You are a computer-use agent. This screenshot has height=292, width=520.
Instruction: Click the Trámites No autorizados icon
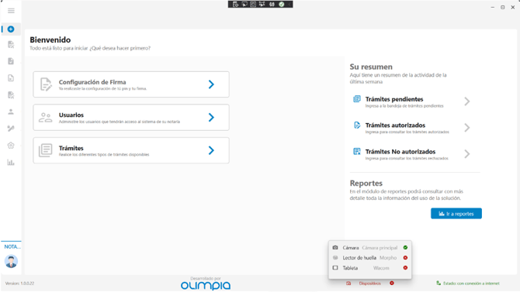point(357,152)
